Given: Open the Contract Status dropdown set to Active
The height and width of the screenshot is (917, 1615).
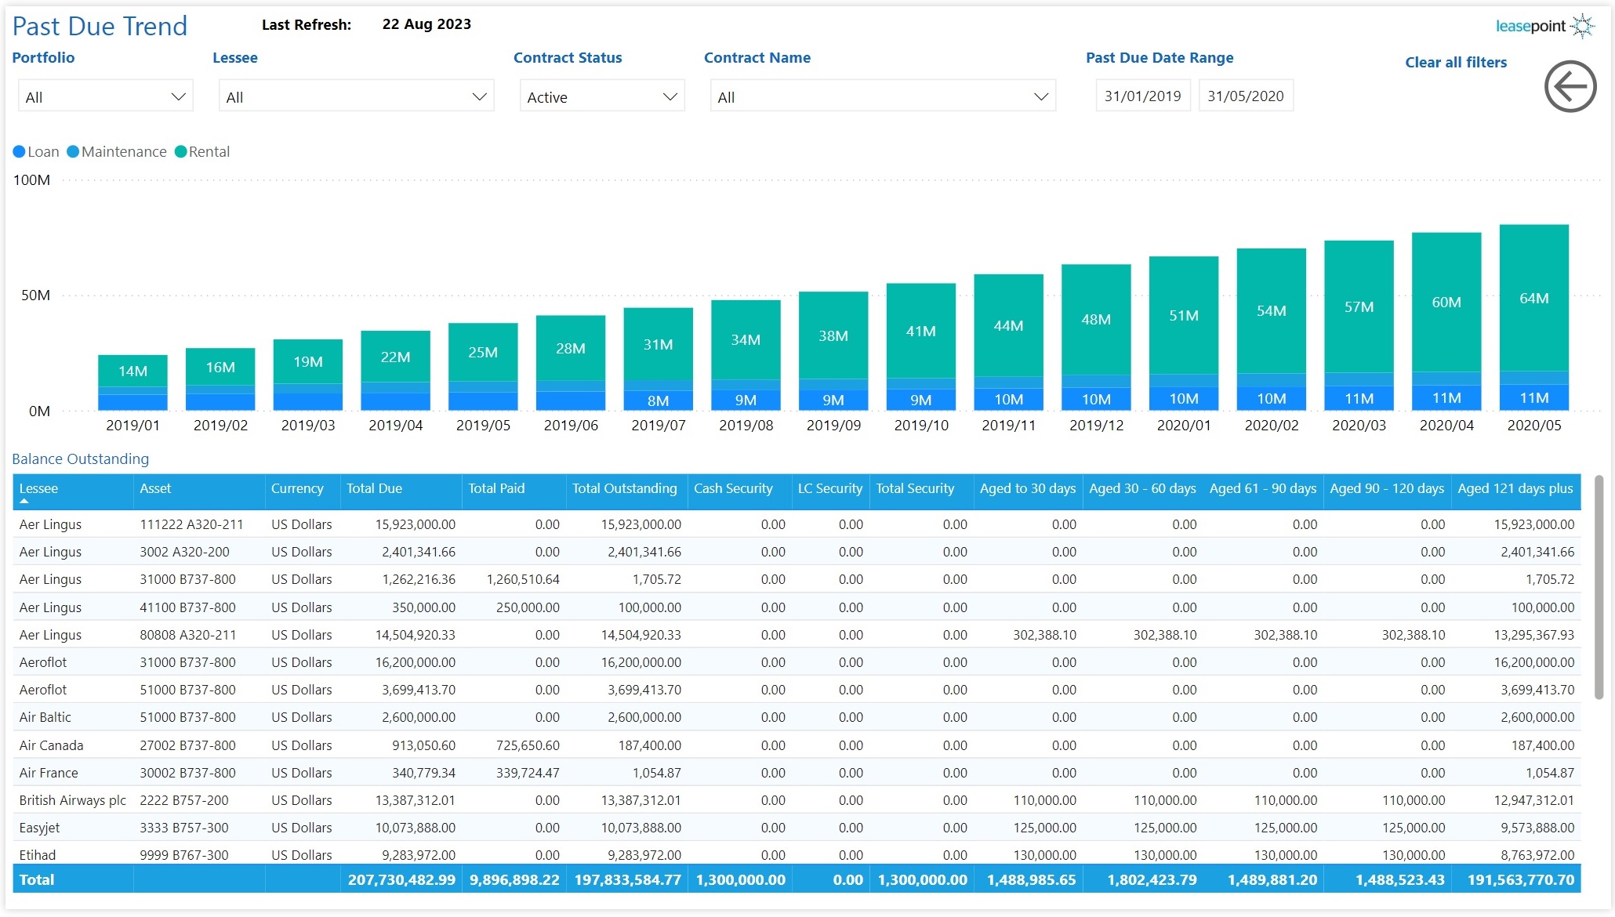Looking at the screenshot, I should tap(602, 96).
